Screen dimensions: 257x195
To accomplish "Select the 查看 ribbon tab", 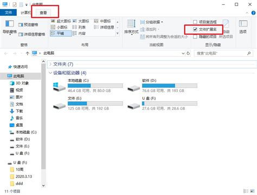I will tap(43, 12).
